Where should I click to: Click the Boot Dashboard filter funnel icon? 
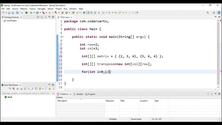[x=46, y=89]
